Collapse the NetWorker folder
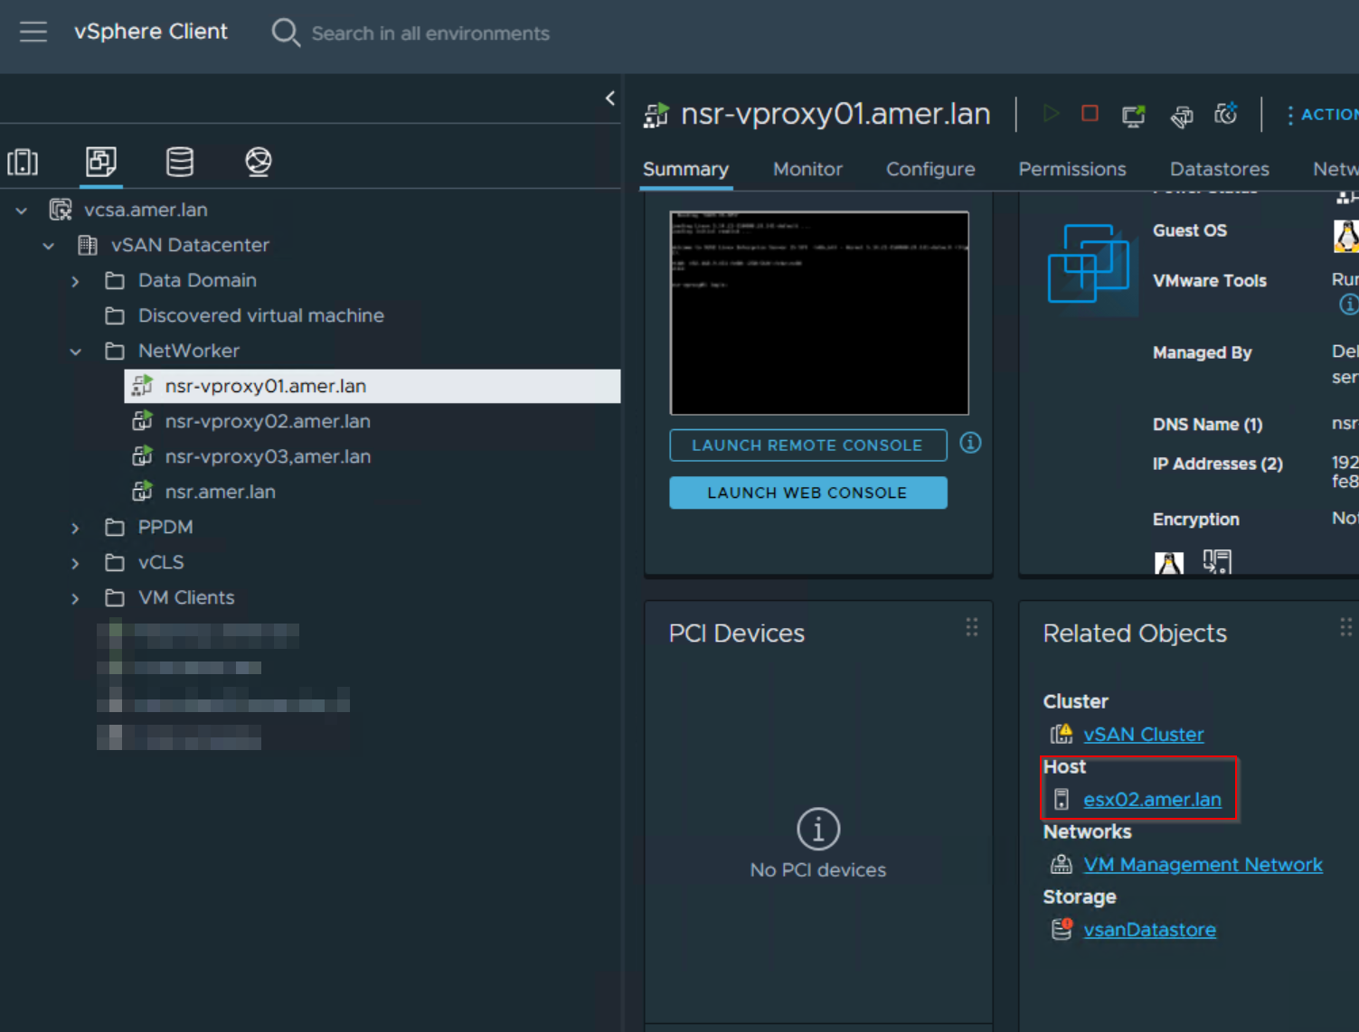The image size is (1359, 1032). 76,351
